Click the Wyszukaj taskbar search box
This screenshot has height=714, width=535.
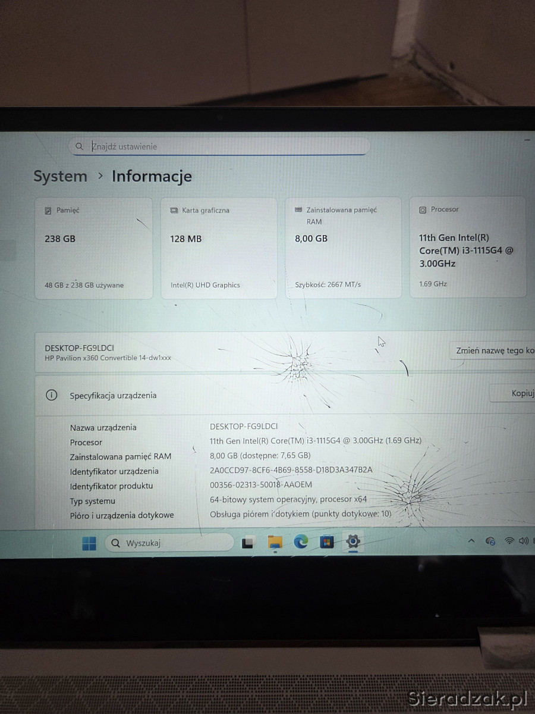click(169, 543)
